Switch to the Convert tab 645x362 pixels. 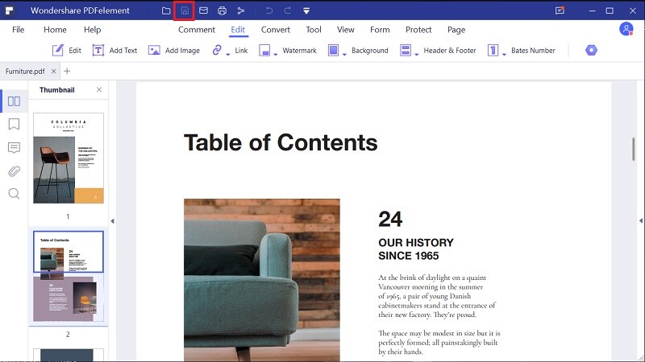(x=276, y=30)
